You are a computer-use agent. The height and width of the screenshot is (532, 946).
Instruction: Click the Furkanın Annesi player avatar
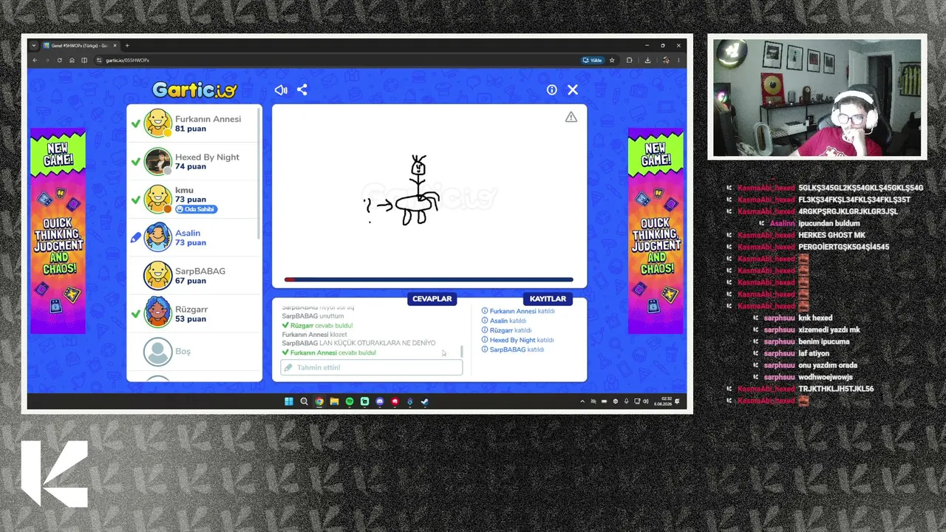pyautogui.click(x=157, y=123)
